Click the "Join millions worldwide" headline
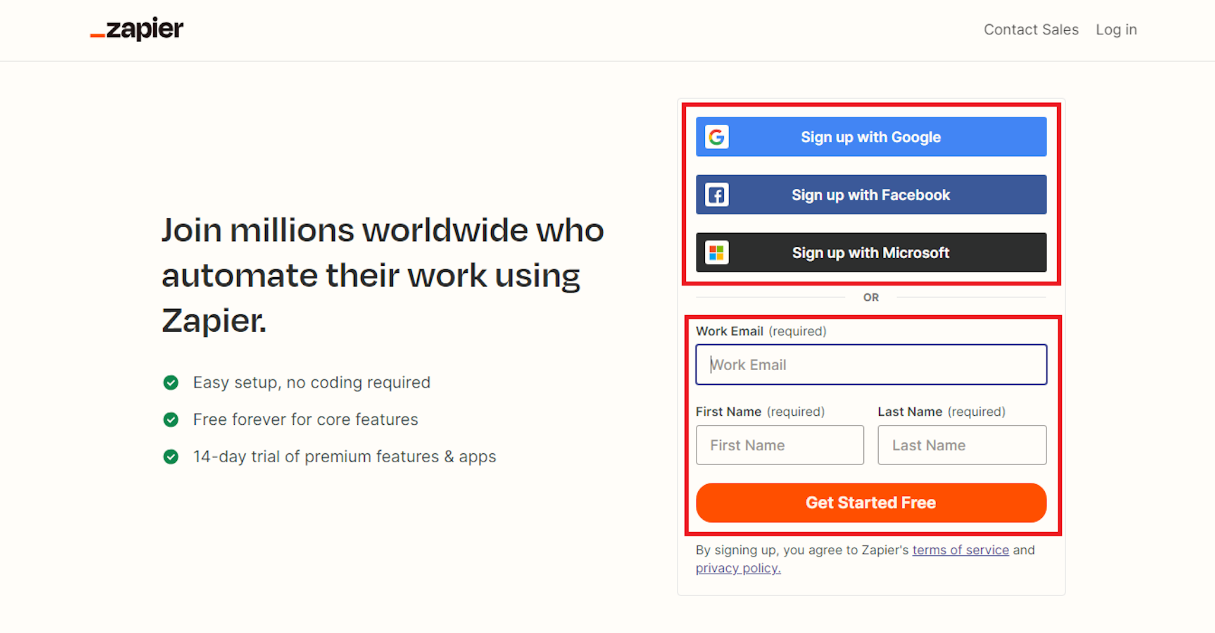1215x633 pixels. (383, 275)
